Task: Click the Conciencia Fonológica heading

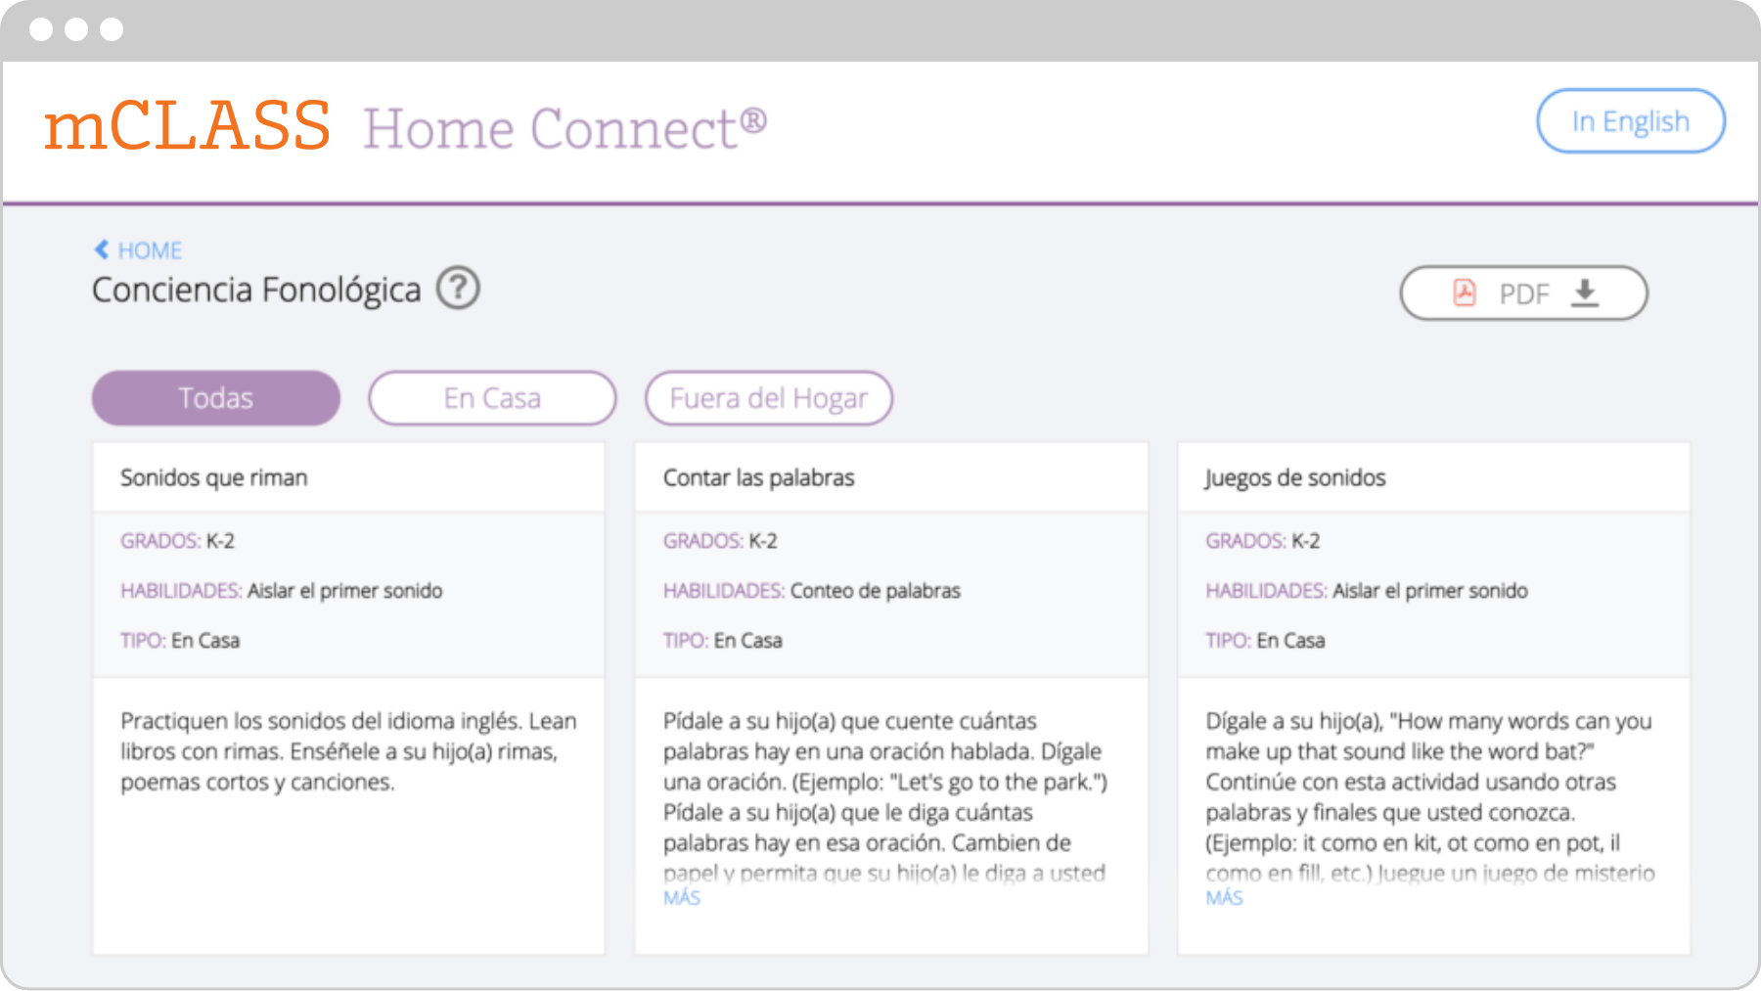Action: [256, 290]
